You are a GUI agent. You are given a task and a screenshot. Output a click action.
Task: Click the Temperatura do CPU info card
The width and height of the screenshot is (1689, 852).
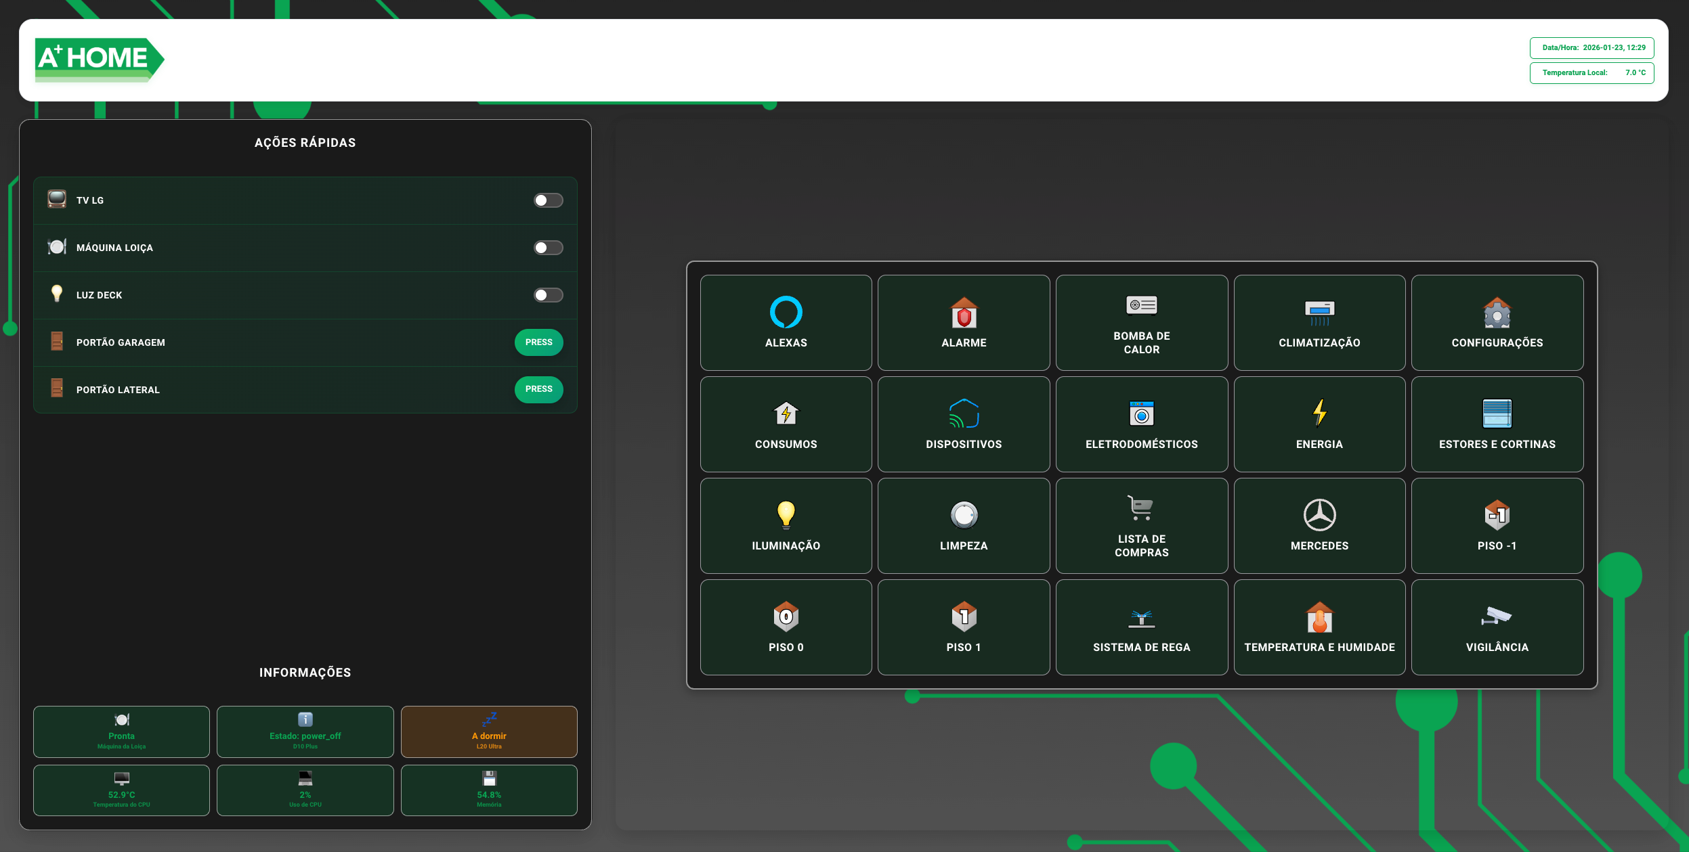point(121,790)
